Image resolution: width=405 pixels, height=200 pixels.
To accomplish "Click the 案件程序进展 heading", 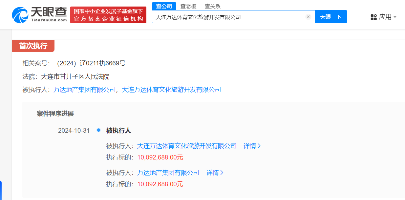I will pos(55,114).
